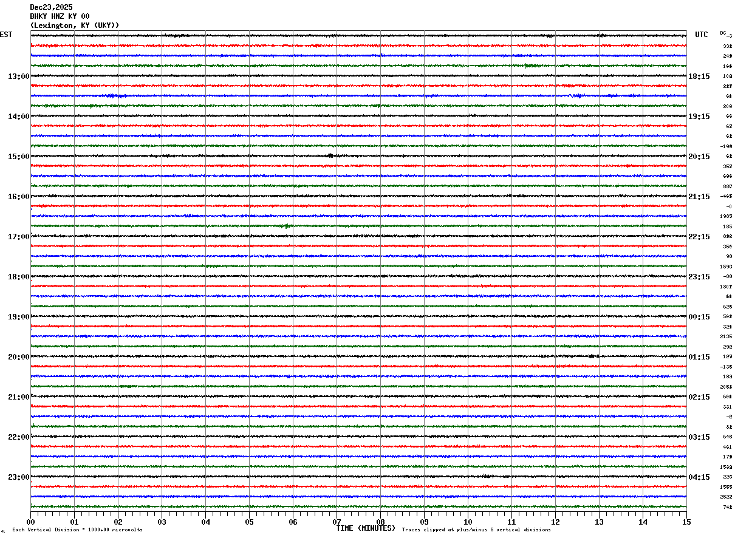The width and height of the screenshot is (735, 538).
Task: Click the Lexington, KY (UKY) location text
Action: (x=75, y=25)
